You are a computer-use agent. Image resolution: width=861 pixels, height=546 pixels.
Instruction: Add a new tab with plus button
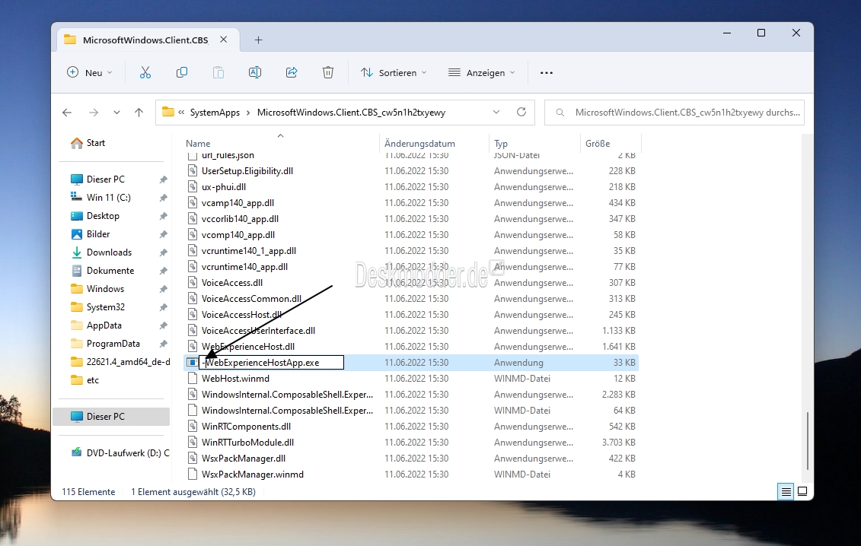click(x=259, y=40)
